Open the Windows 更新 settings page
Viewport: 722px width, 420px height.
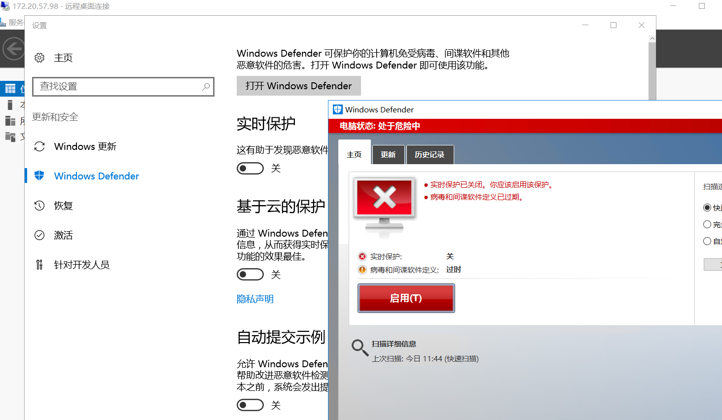click(x=85, y=146)
